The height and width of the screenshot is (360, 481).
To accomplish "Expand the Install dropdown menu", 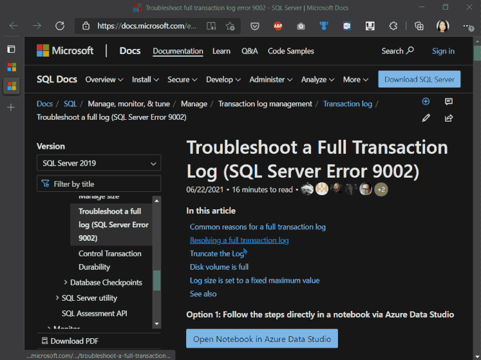I will [146, 79].
